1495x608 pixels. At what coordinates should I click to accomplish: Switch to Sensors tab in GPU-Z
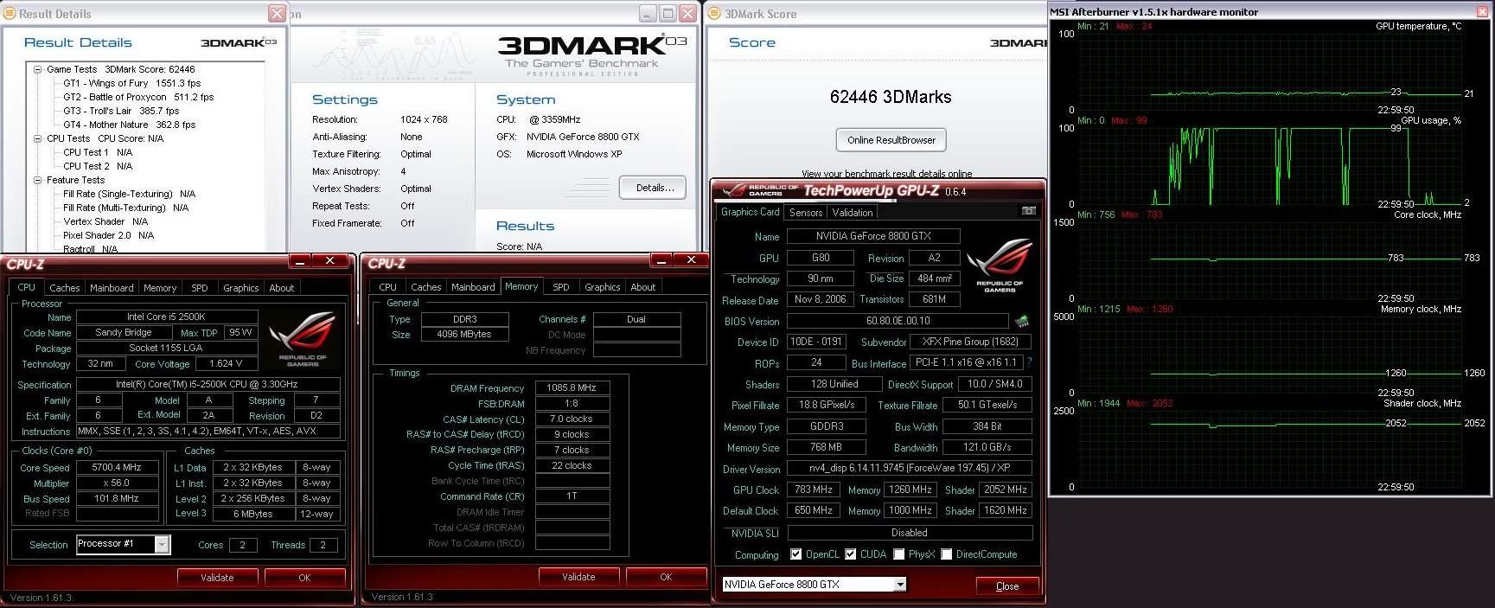pos(806,213)
